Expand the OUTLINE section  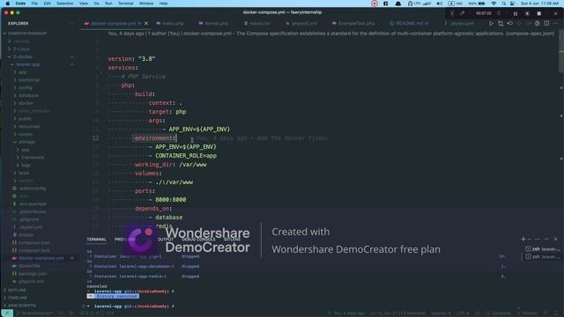point(17,290)
